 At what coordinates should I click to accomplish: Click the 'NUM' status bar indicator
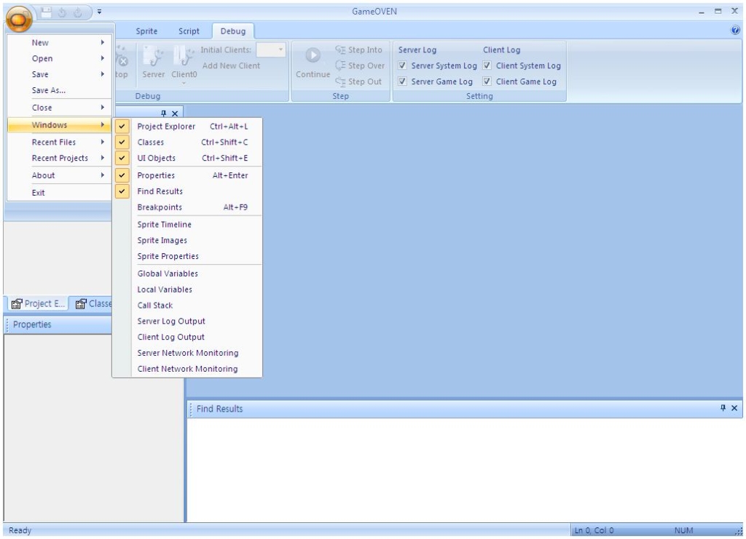pos(683,530)
